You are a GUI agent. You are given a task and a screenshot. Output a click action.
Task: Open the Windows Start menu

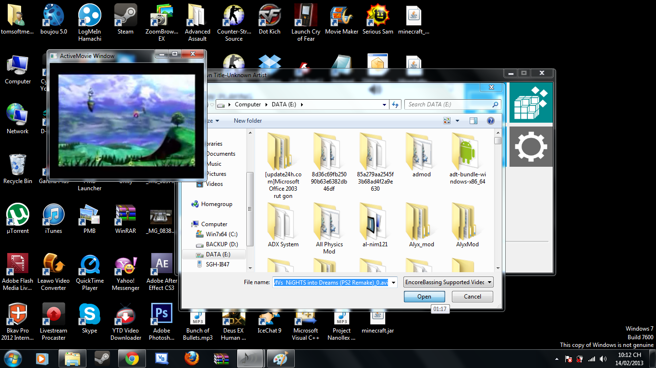click(x=13, y=358)
